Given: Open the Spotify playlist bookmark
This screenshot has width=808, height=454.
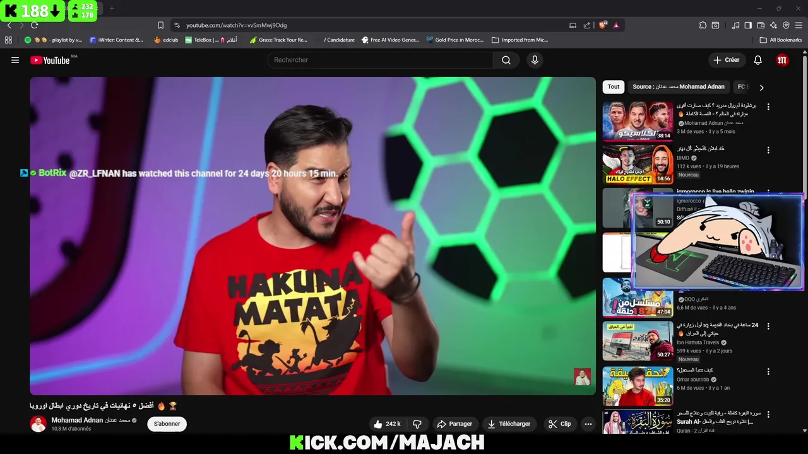Looking at the screenshot, I should (53, 40).
